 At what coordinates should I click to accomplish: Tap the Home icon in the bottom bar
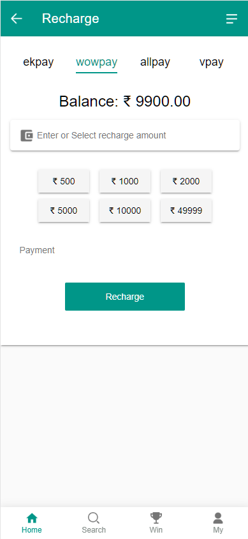[x=32, y=517]
